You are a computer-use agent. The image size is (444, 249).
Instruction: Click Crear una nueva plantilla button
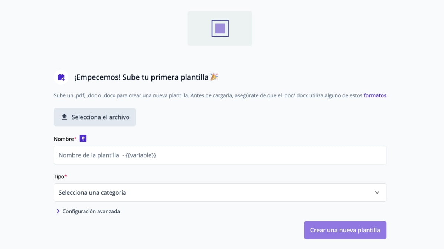pyautogui.click(x=345, y=230)
